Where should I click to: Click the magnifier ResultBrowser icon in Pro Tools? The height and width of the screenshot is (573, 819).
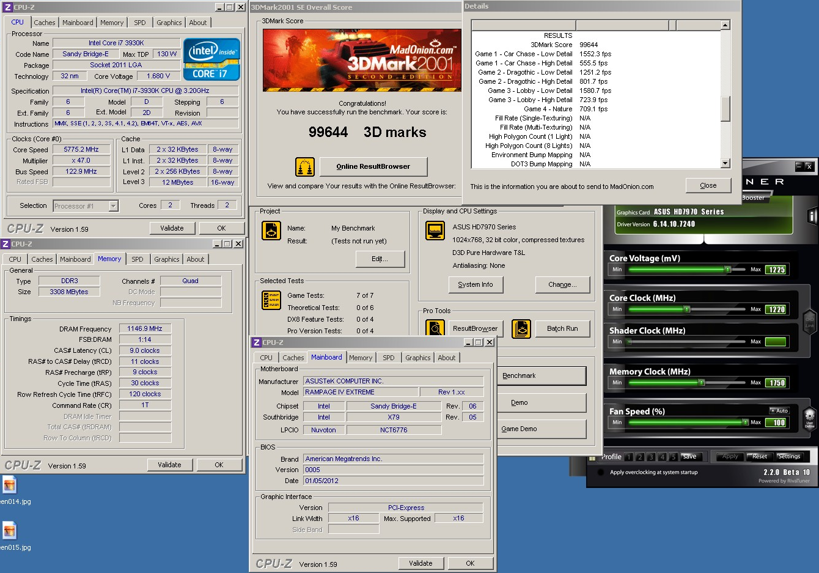435,328
